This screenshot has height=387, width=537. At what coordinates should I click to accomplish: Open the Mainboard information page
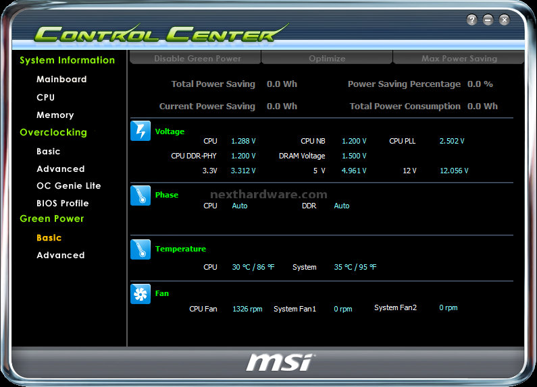pos(61,80)
